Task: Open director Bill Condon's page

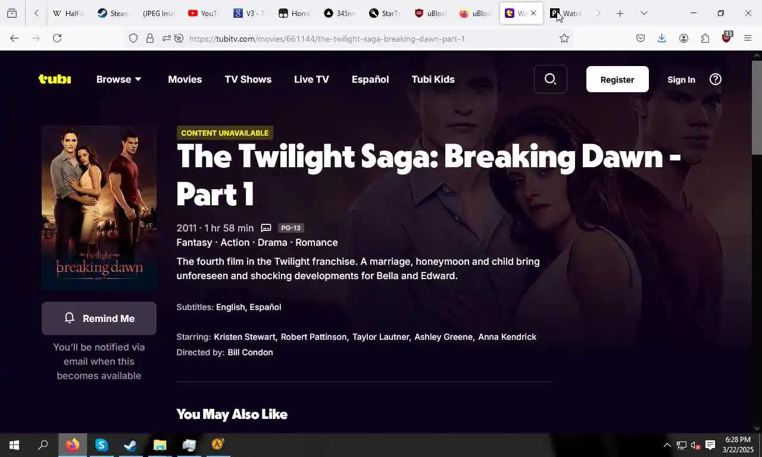Action: [250, 352]
